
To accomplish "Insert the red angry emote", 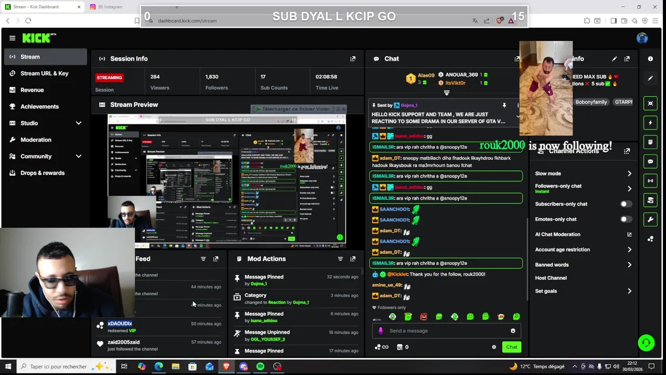I will click(x=424, y=317).
